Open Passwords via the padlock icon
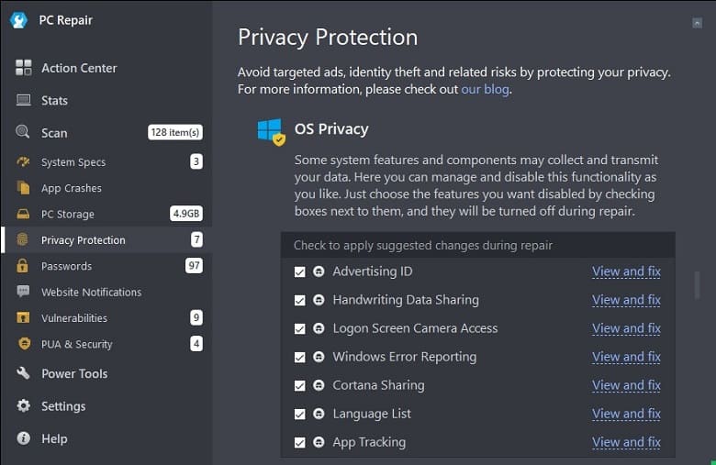The height and width of the screenshot is (465, 716). (x=22, y=265)
